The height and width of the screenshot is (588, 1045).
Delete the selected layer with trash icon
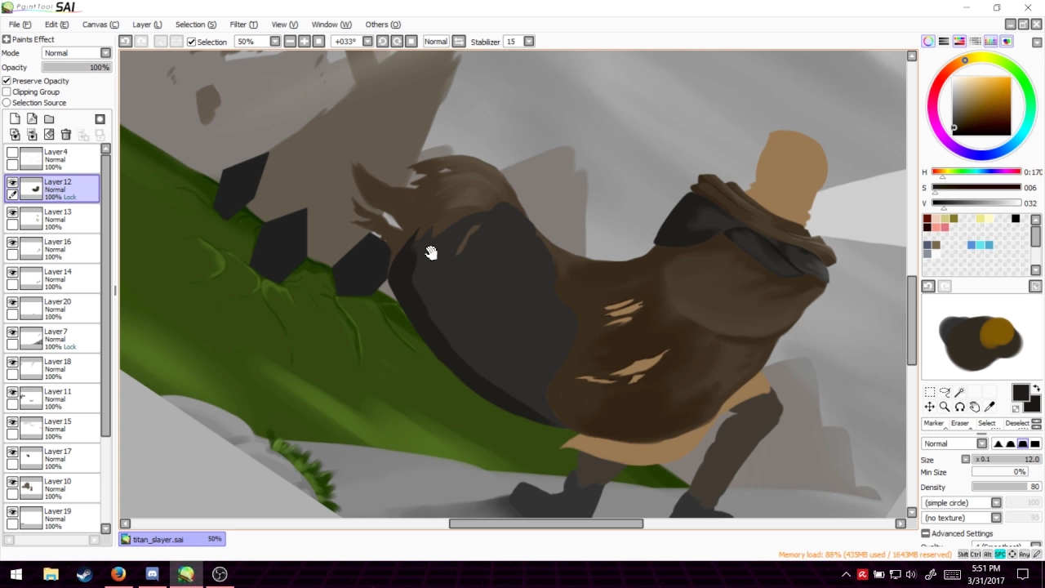click(x=66, y=135)
